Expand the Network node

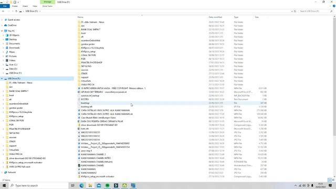[x=2, y=172]
